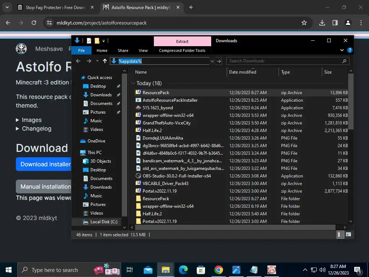Open pinned Downloads under Quick access
Screen dimensions: 369x277
[101, 95]
